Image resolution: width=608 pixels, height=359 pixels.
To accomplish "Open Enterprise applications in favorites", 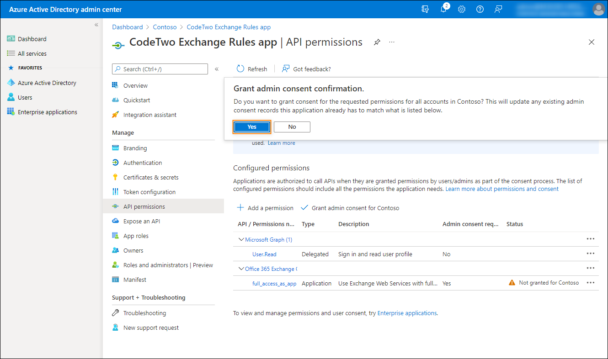I will (42, 112).
